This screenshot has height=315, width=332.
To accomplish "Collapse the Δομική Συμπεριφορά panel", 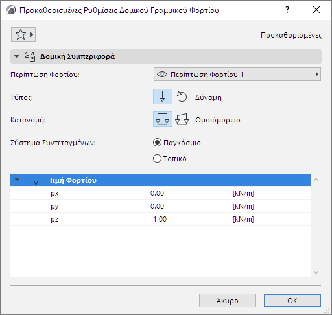I will [16, 56].
